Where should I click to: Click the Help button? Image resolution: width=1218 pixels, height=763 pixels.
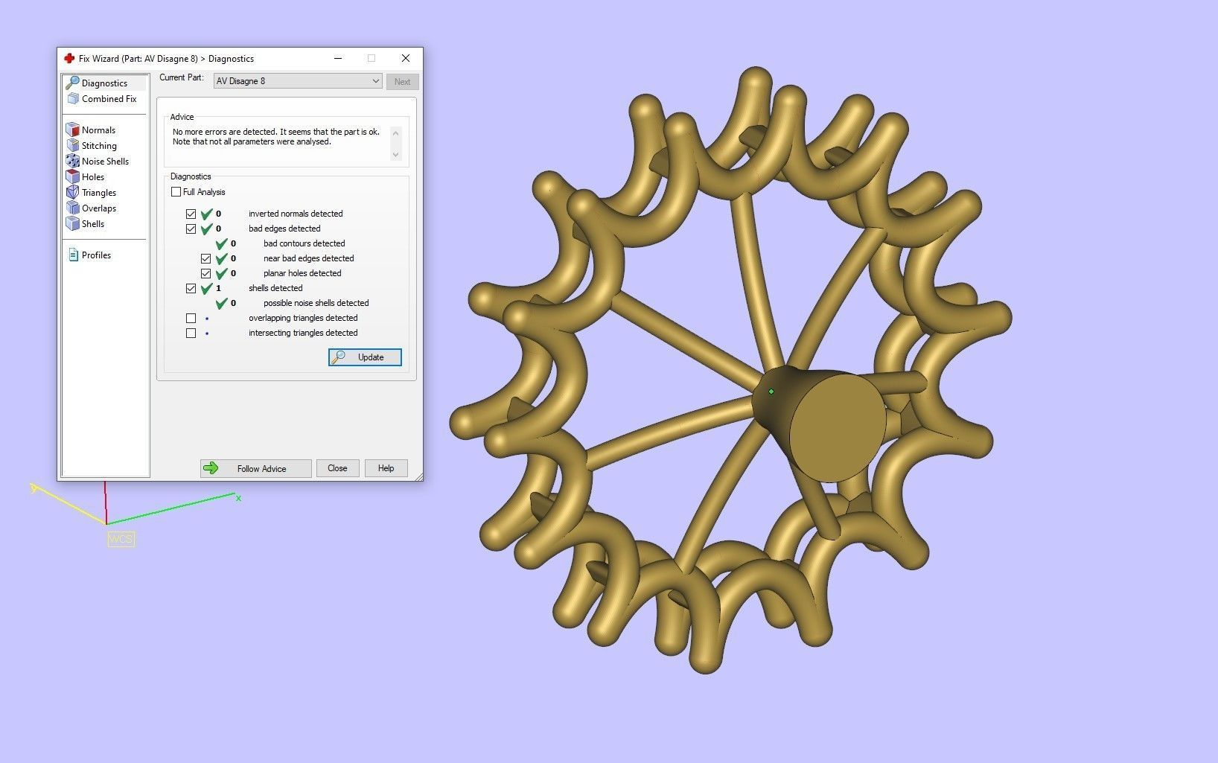pyautogui.click(x=386, y=468)
